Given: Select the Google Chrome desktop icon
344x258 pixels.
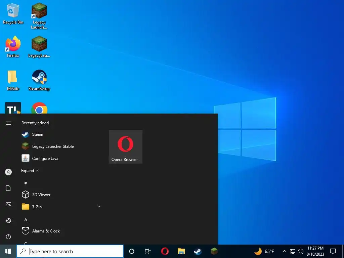Looking at the screenshot, I should coord(39,109).
